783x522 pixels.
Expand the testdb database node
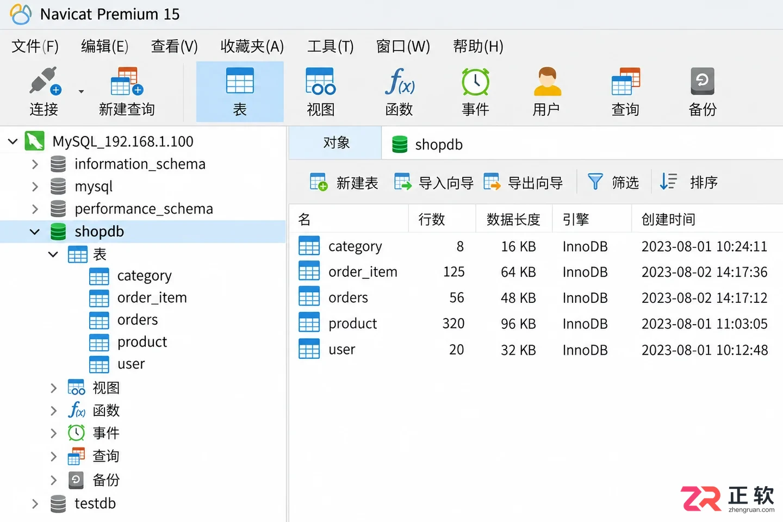[x=35, y=504]
